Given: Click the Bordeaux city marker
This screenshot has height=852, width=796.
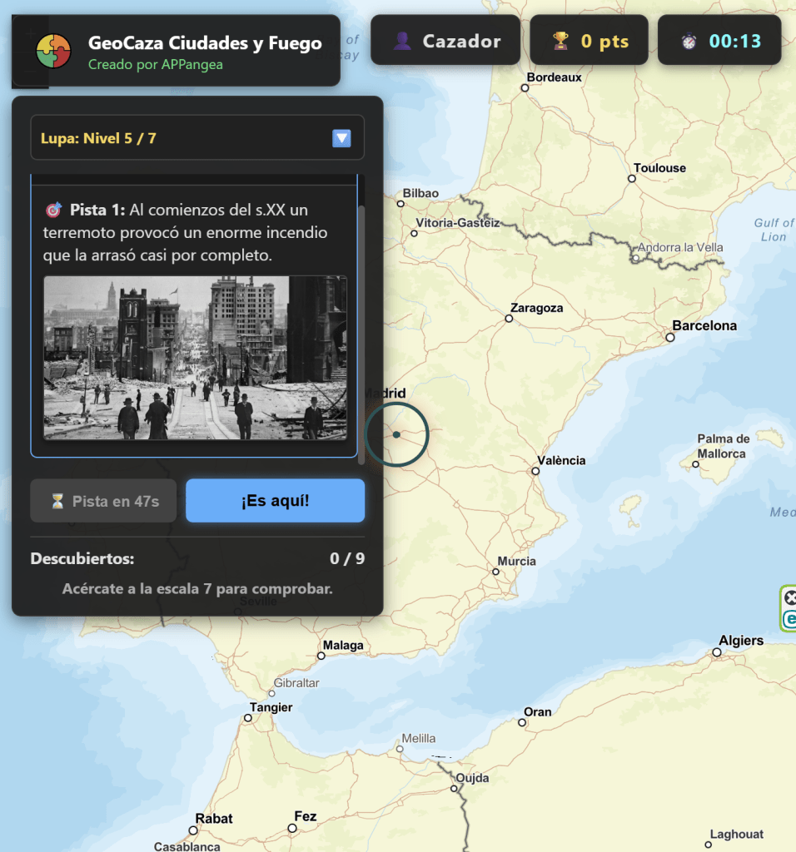Looking at the screenshot, I should [525, 87].
